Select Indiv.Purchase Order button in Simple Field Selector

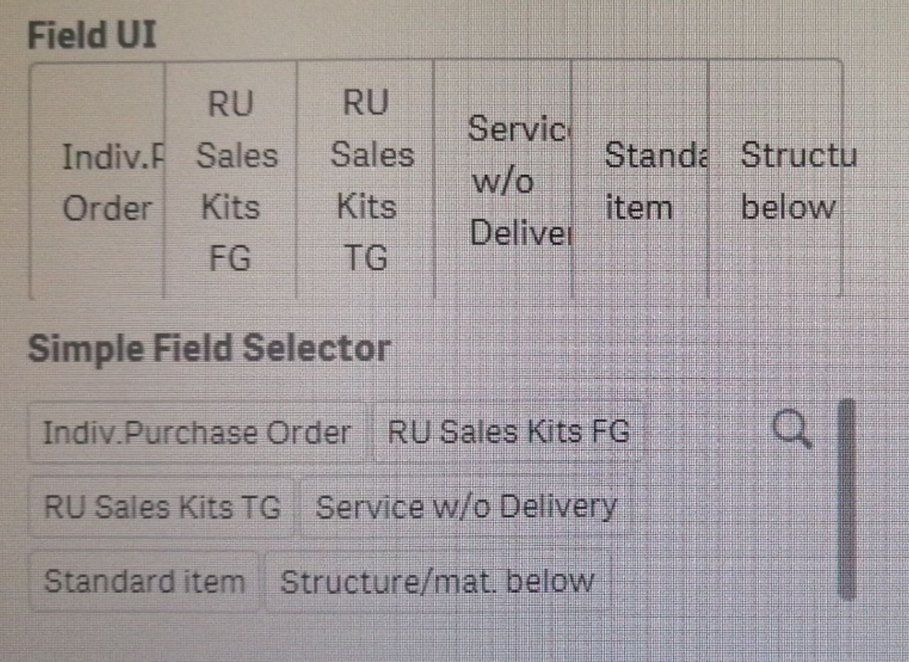point(197,433)
